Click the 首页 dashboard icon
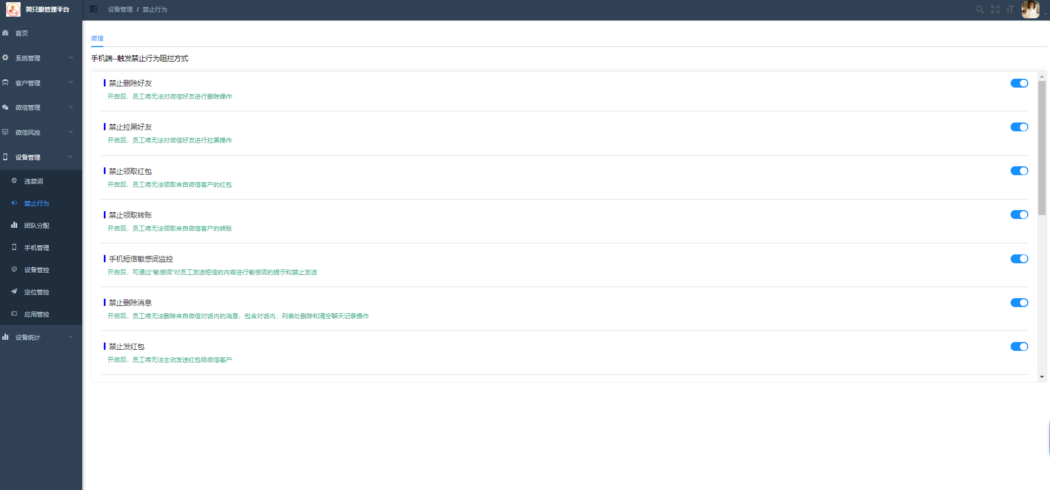This screenshot has width=1050, height=490. [x=6, y=33]
